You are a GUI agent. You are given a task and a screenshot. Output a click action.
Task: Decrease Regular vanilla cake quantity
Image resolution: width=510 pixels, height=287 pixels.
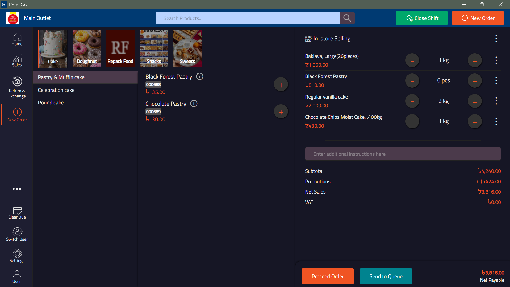[412, 101]
